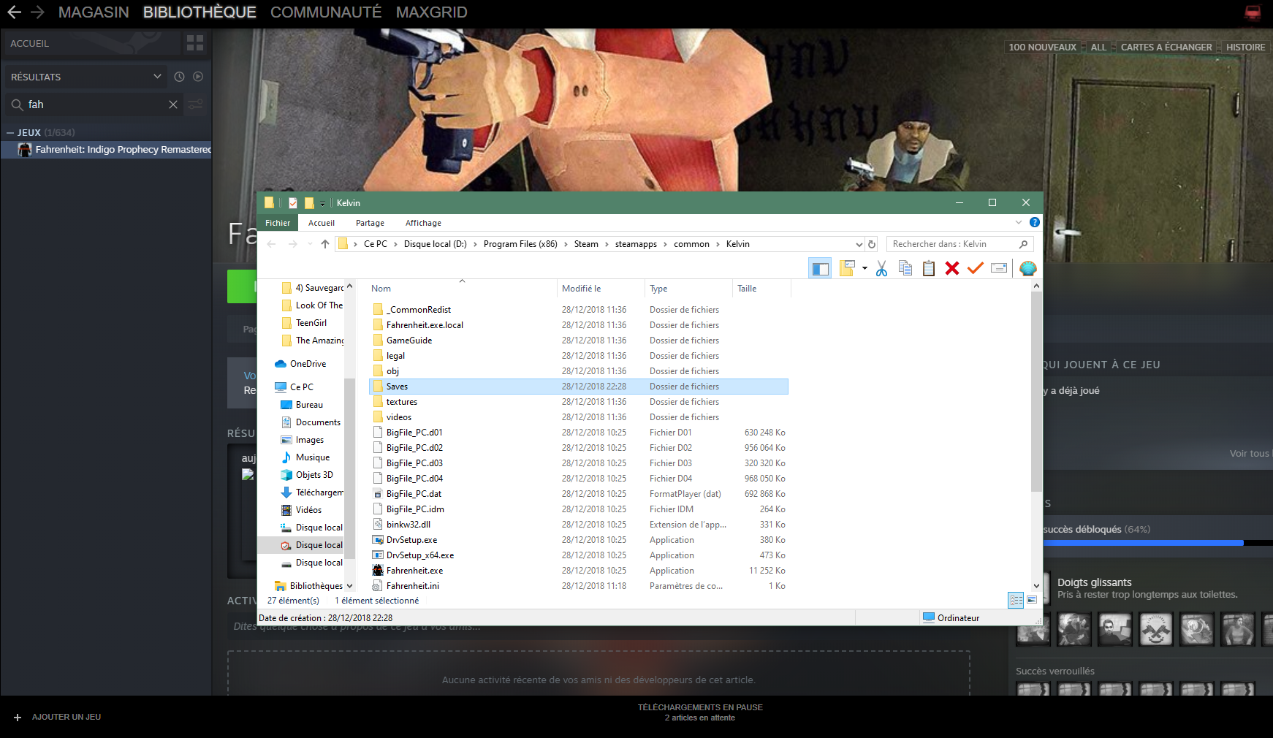
Task: Open the New folder dropdown arrow
Action: pyautogui.click(x=864, y=268)
